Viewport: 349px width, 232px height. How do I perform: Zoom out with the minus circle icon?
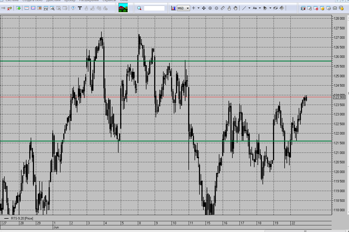coord(216,8)
